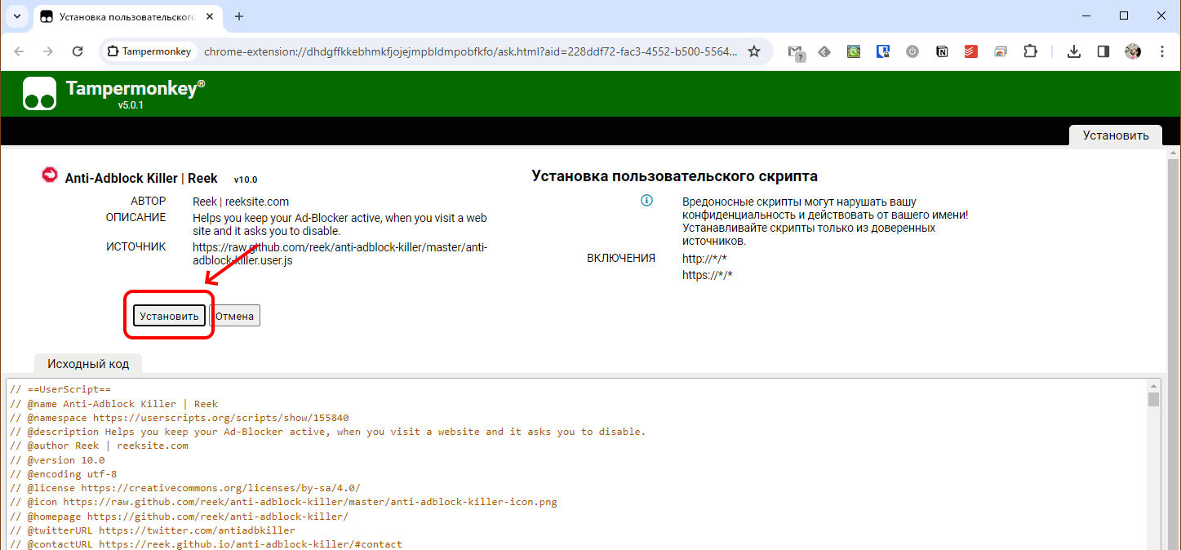The image size is (1181, 550).
Task: Click the blue info icon beside warning
Action: [x=646, y=201]
